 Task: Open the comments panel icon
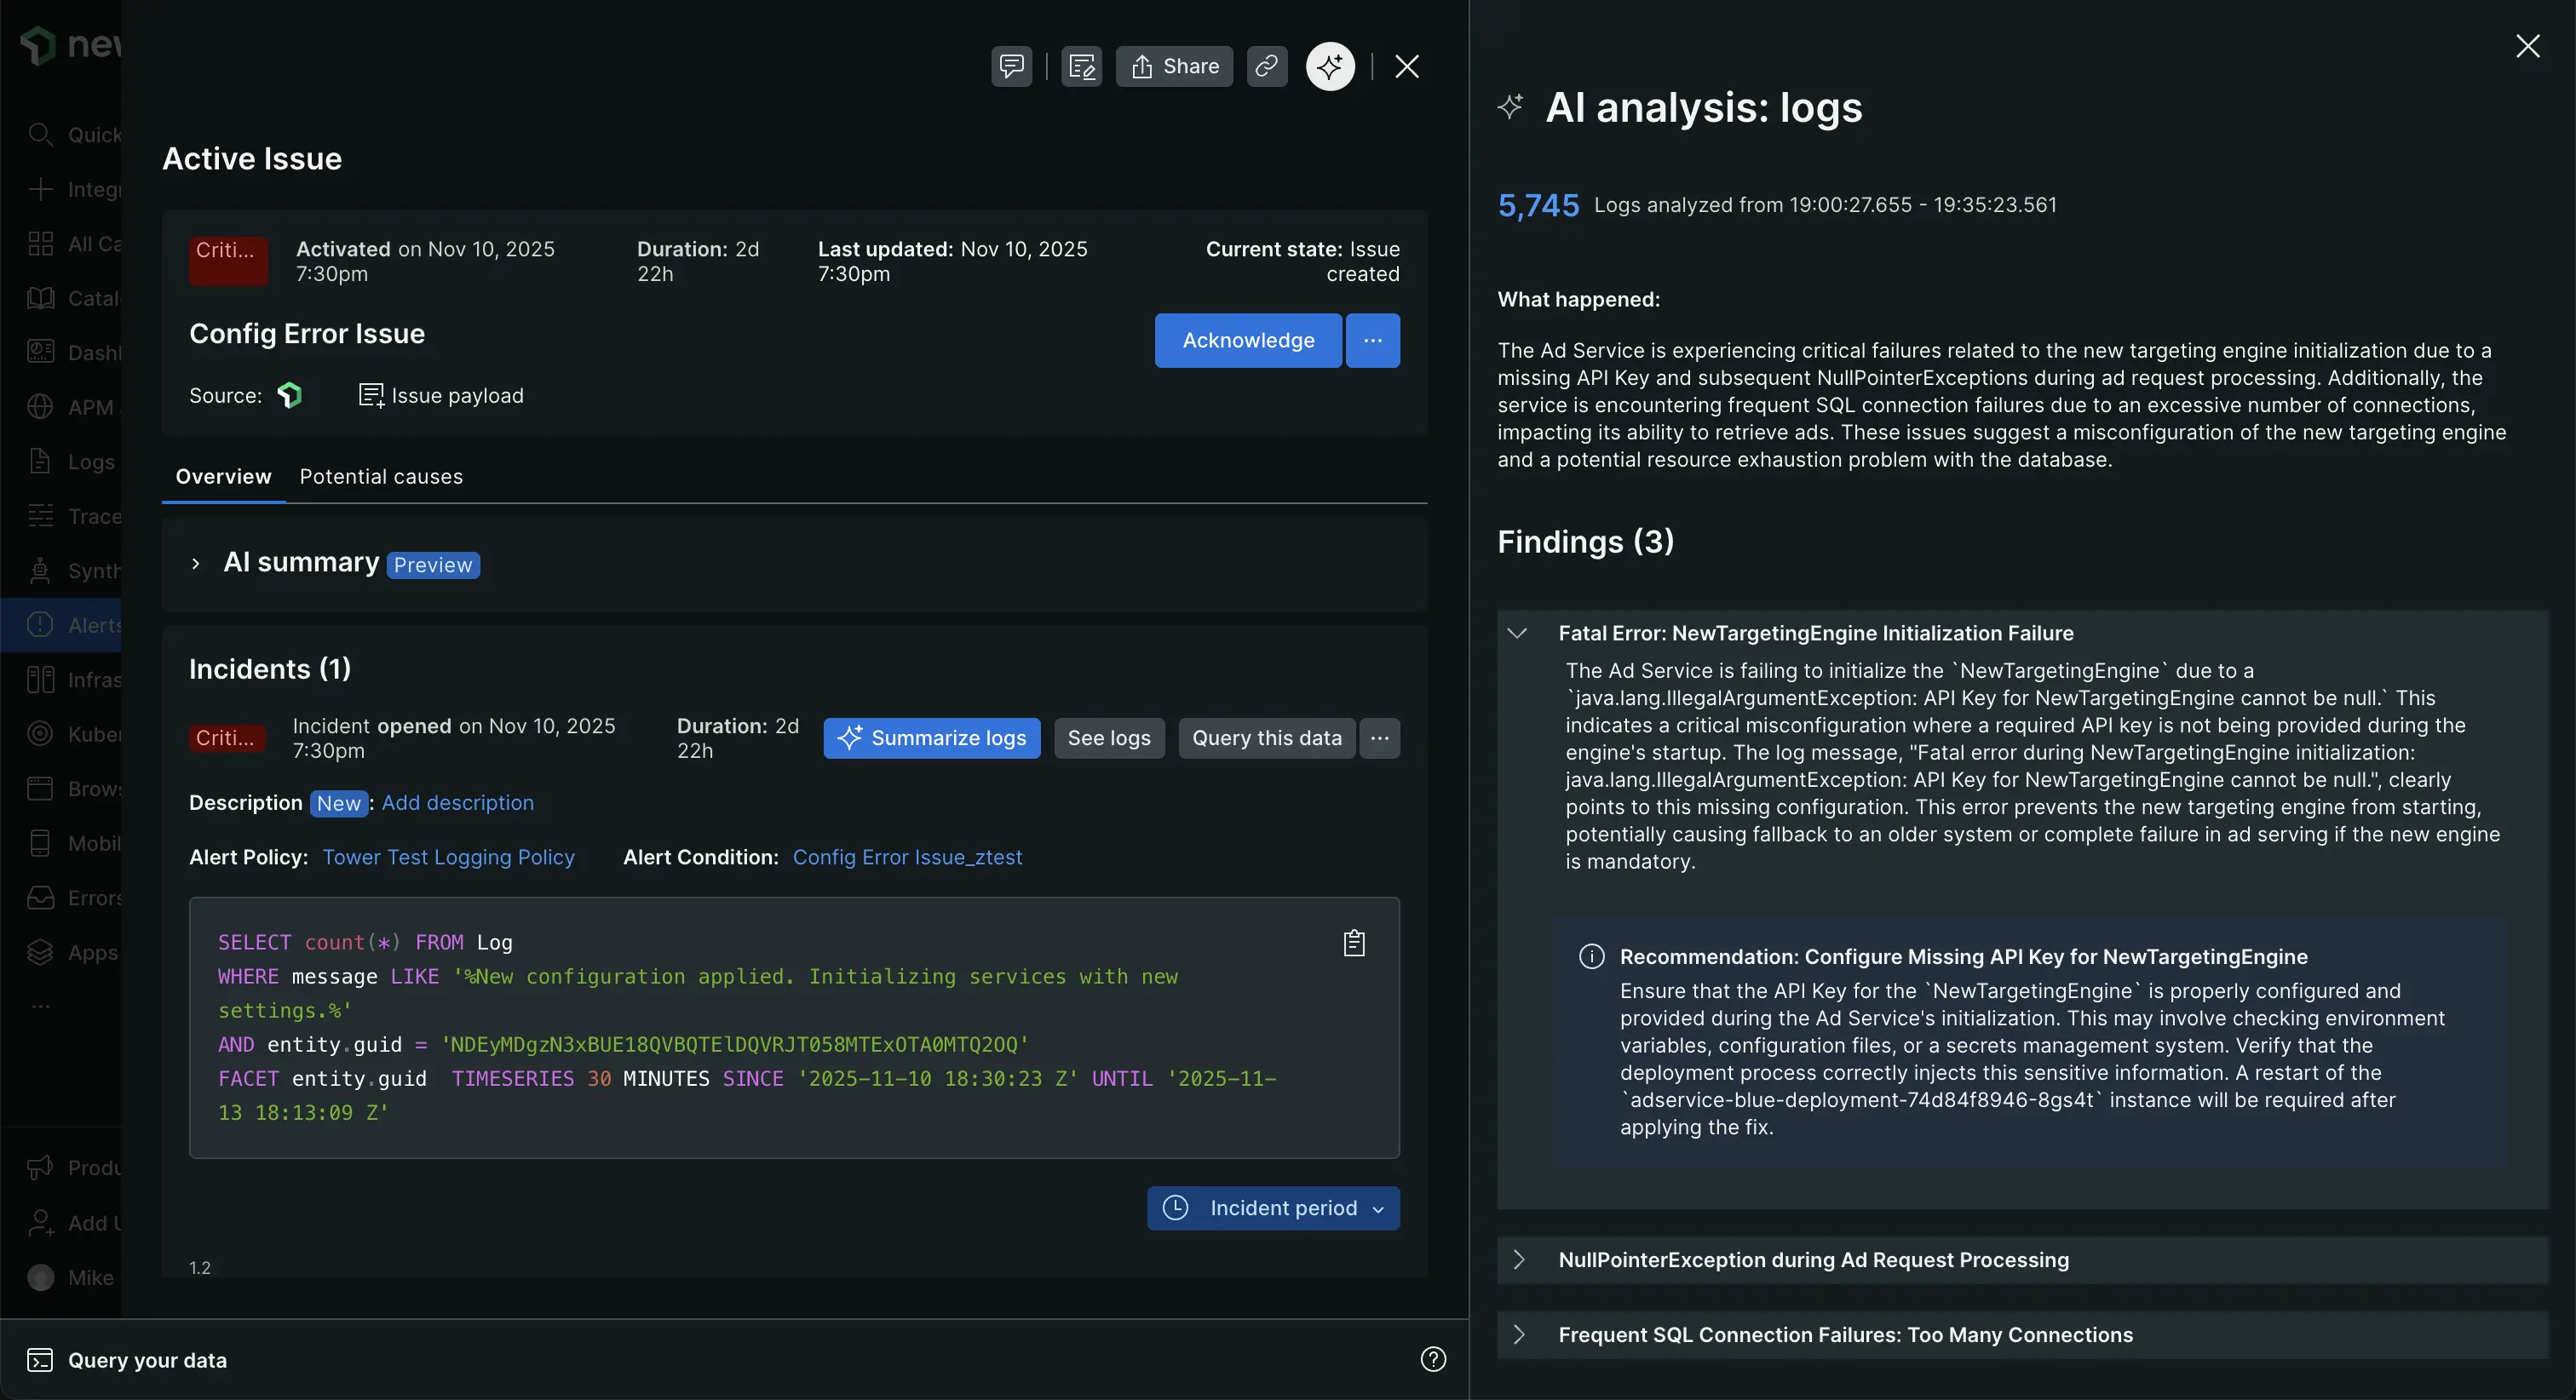[x=1010, y=66]
